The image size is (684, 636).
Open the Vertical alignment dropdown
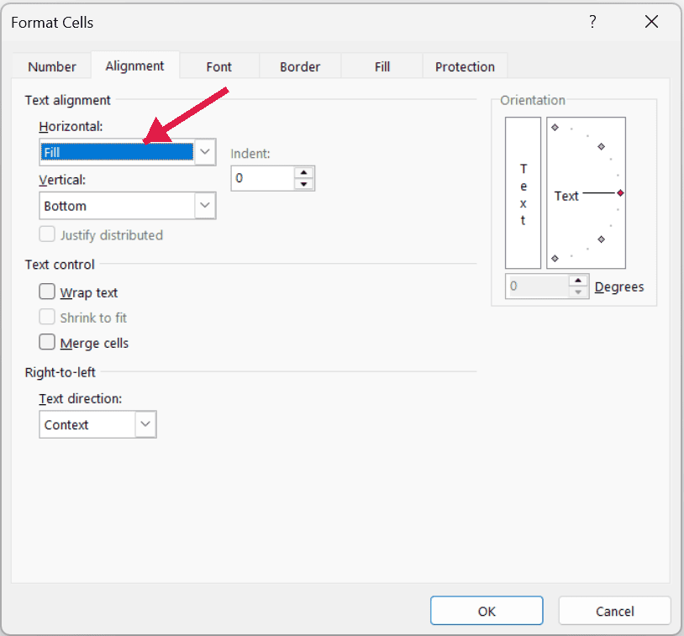[x=205, y=205]
